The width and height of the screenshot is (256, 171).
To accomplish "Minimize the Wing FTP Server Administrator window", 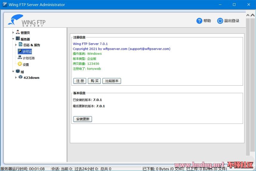I will (x=220, y=4).
